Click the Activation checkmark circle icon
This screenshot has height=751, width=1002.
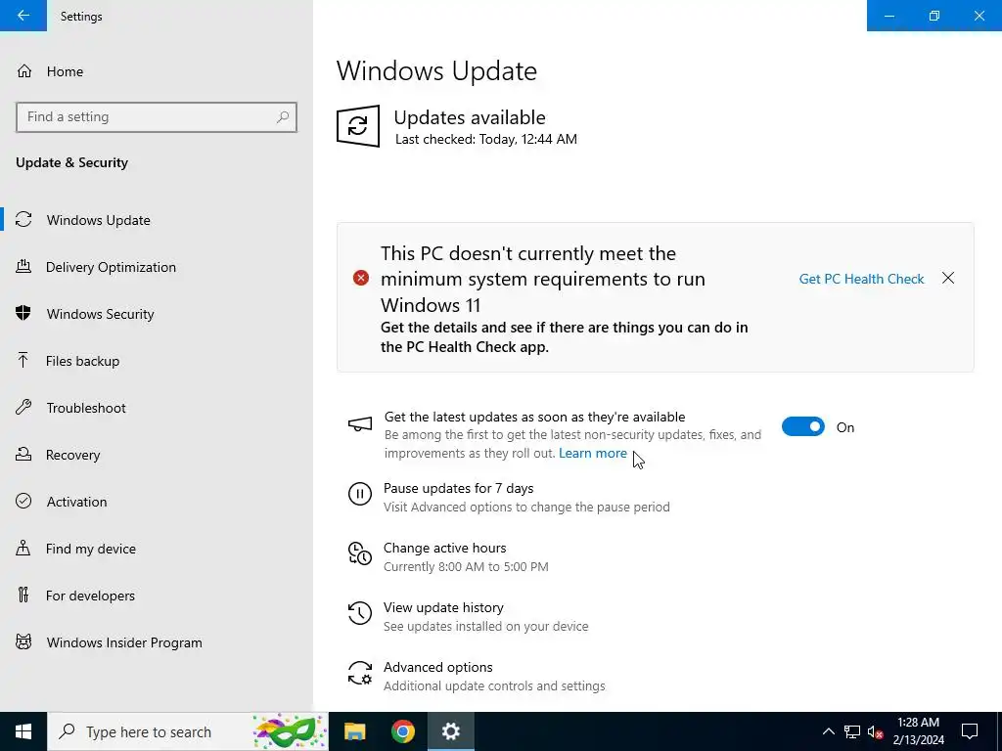[23, 502]
